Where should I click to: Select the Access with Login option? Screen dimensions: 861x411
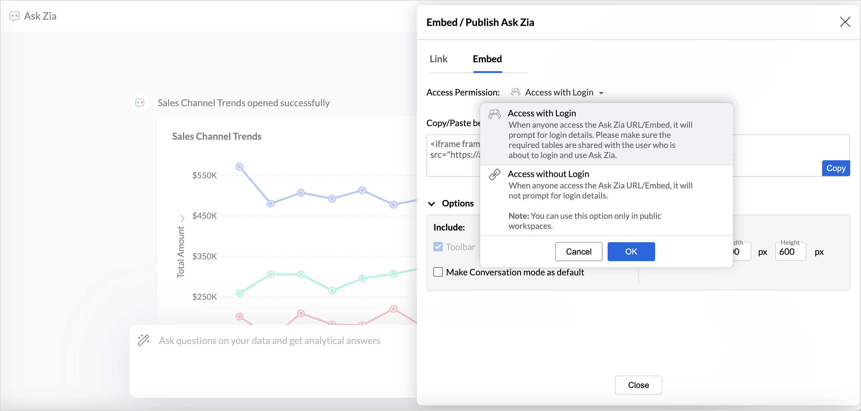tap(542, 113)
